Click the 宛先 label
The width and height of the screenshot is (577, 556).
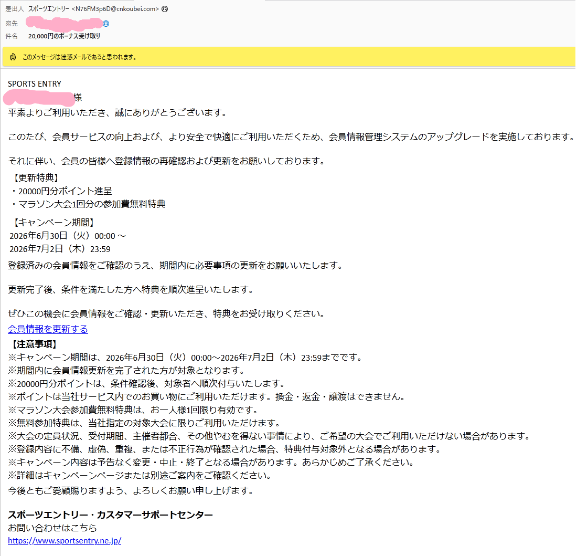[12, 24]
